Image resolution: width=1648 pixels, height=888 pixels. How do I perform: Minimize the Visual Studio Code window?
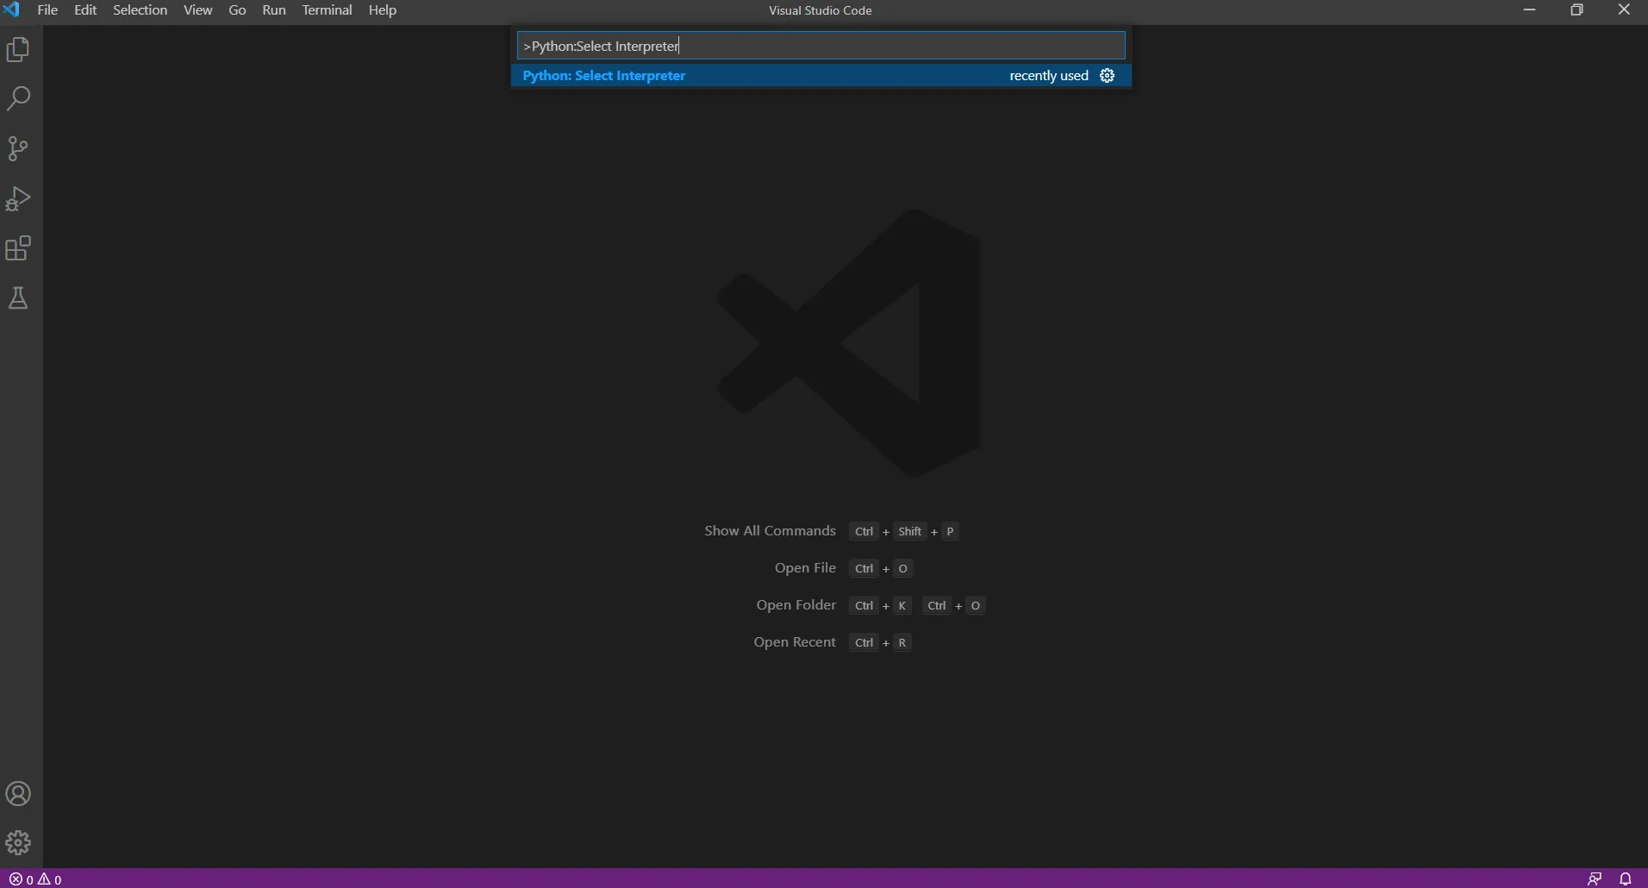[1530, 10]
